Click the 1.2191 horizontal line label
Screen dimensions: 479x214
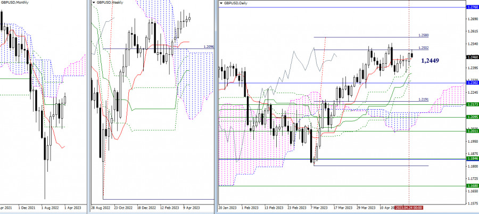click(x=424, y=100)
